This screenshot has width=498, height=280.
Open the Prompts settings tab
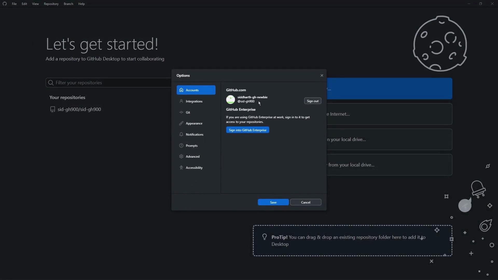196,145
